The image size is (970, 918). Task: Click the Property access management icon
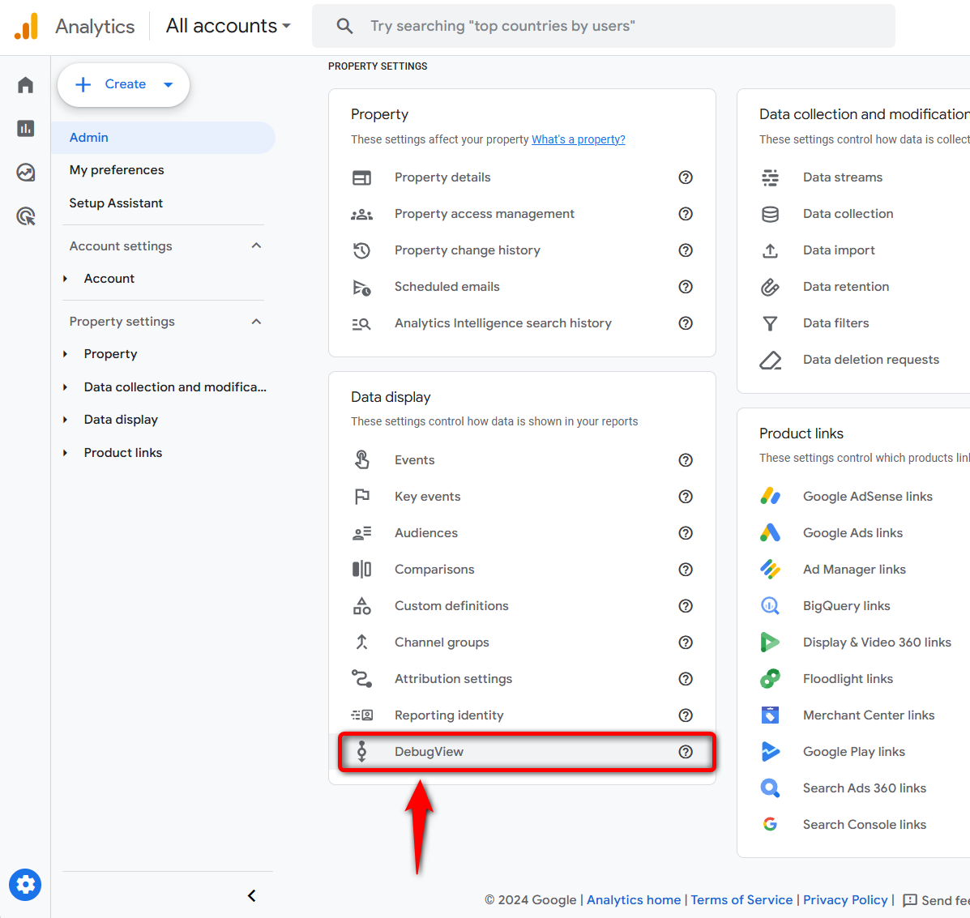pos(362,214)
